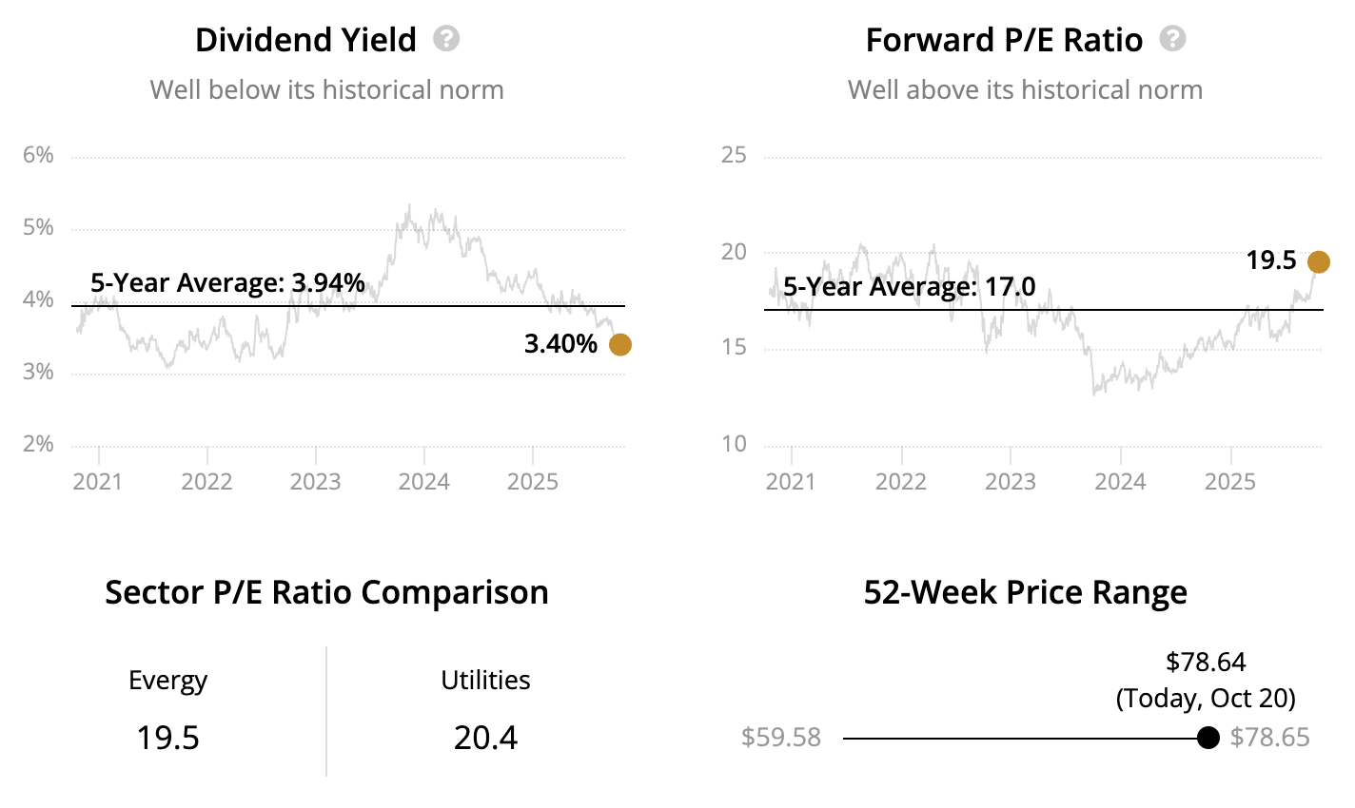Click the Dividend Yield heading

pyautogui.click(x=305, y=40)
